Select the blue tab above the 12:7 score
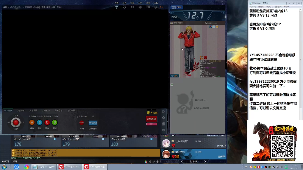303x170 pixels. coord(176,7)
